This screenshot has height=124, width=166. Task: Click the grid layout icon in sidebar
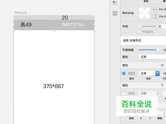[x=115, y=13]
